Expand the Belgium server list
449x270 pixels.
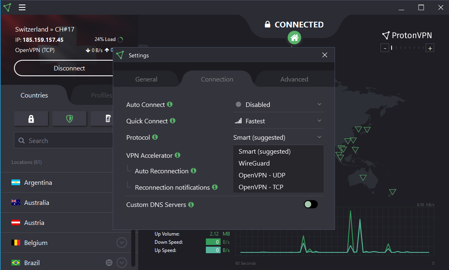[x=121, y=243]
